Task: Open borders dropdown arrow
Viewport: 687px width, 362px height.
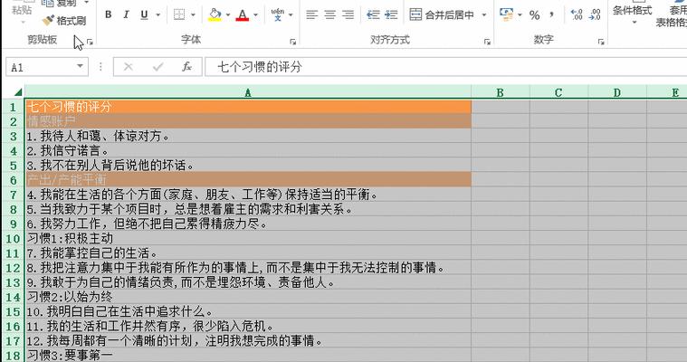Action: (x=193, y=14)
